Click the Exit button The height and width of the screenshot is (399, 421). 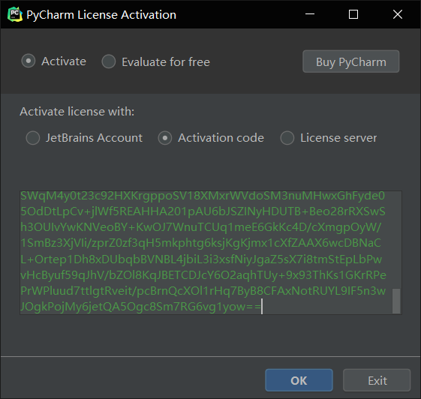(377, 380)
